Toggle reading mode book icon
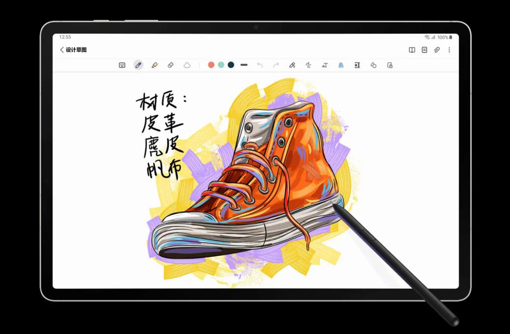 click(x=412, y=50)
